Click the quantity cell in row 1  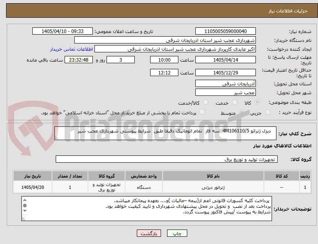tap(70, 187)
